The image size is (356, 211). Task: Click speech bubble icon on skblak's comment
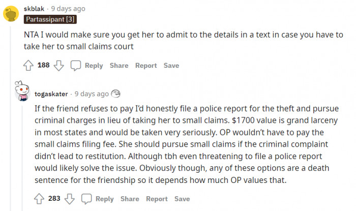(76, 65)
